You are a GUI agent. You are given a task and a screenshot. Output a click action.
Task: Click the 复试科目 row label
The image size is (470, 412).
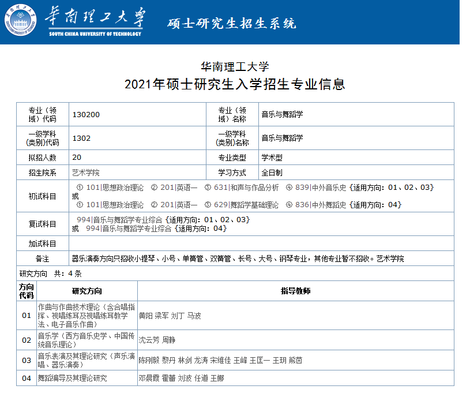click(42, 224)
